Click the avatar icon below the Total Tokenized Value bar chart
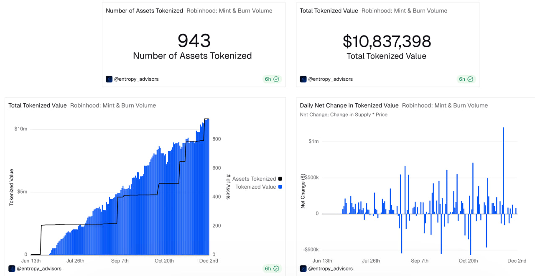The width and height of the screenshot is (535, 276). pos(12,268)
